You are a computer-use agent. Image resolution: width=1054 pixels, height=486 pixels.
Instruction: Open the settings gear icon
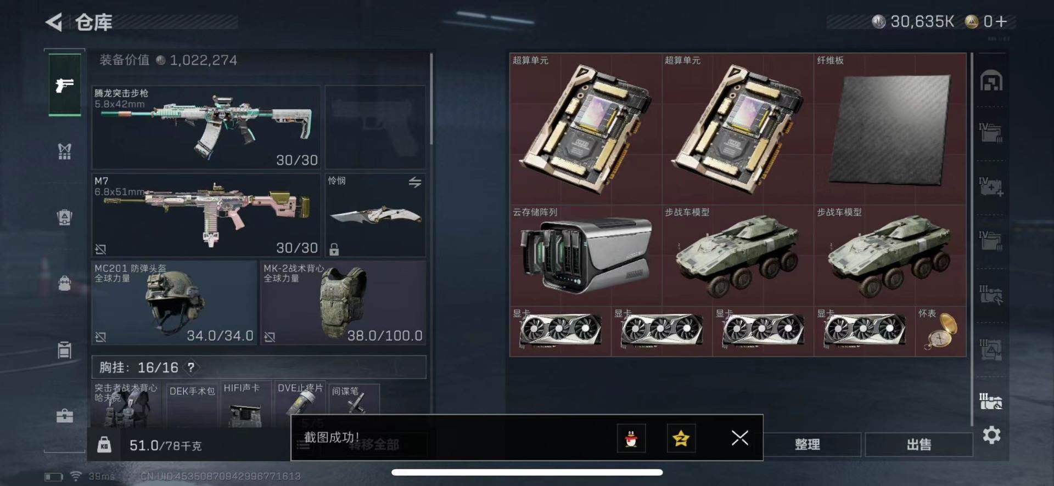[991, 435]
